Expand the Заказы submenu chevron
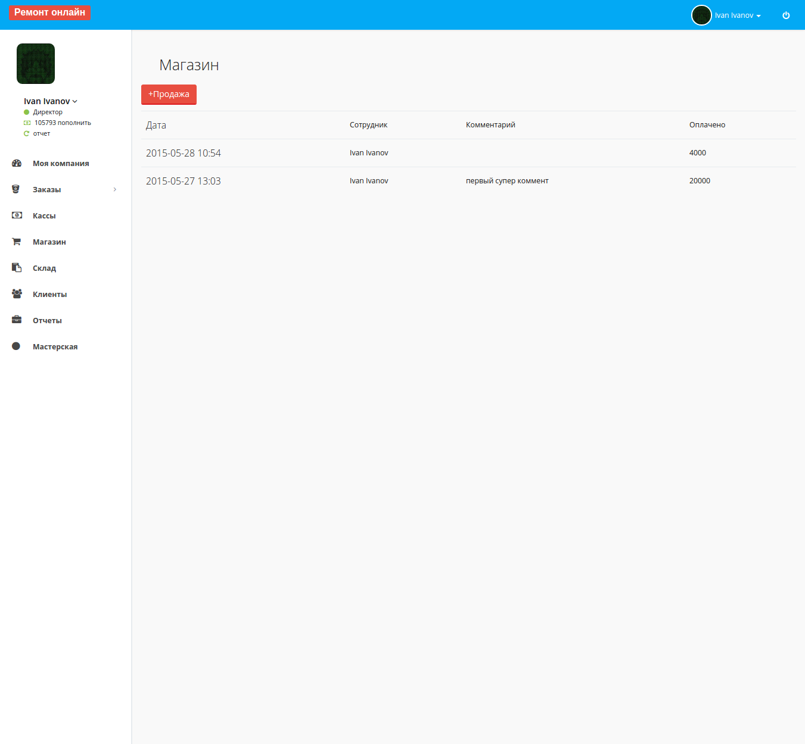 click(x=115, y=189)
